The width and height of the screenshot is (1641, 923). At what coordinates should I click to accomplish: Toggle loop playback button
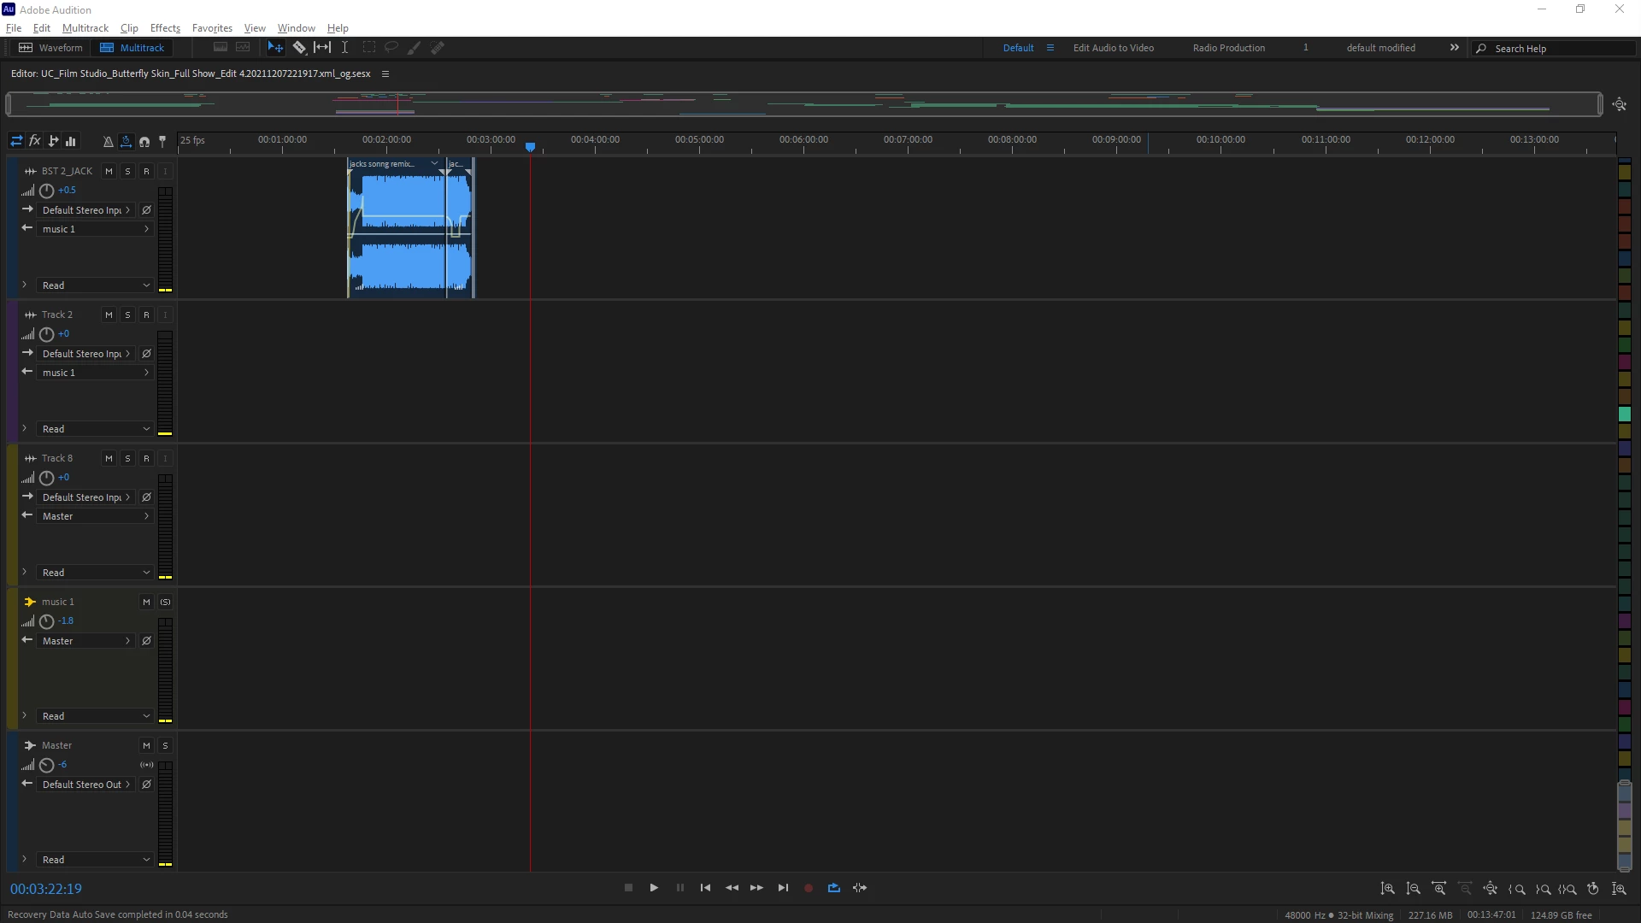tap(834, 888)
